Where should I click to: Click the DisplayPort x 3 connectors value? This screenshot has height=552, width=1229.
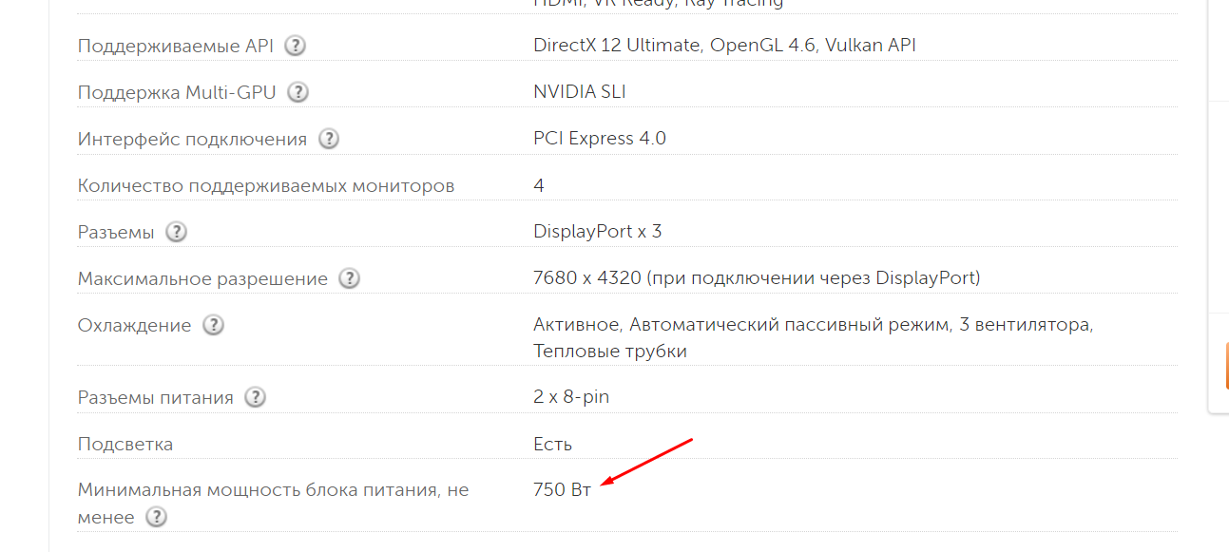598,232
